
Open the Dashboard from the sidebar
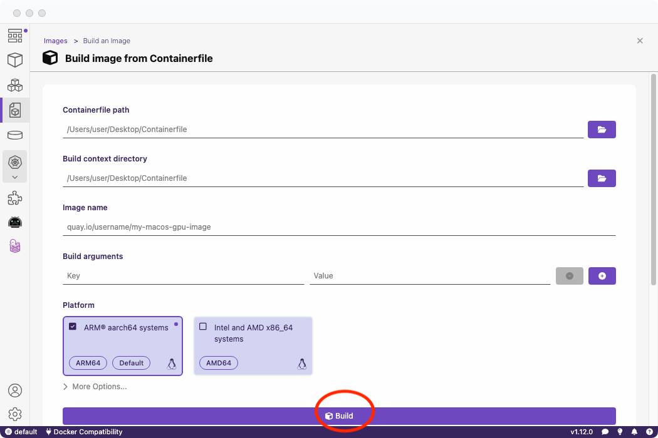tap(15, 36)
